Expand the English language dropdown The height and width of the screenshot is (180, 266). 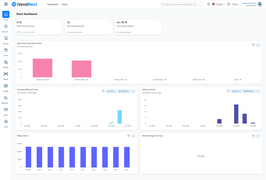tap(219, 4)
